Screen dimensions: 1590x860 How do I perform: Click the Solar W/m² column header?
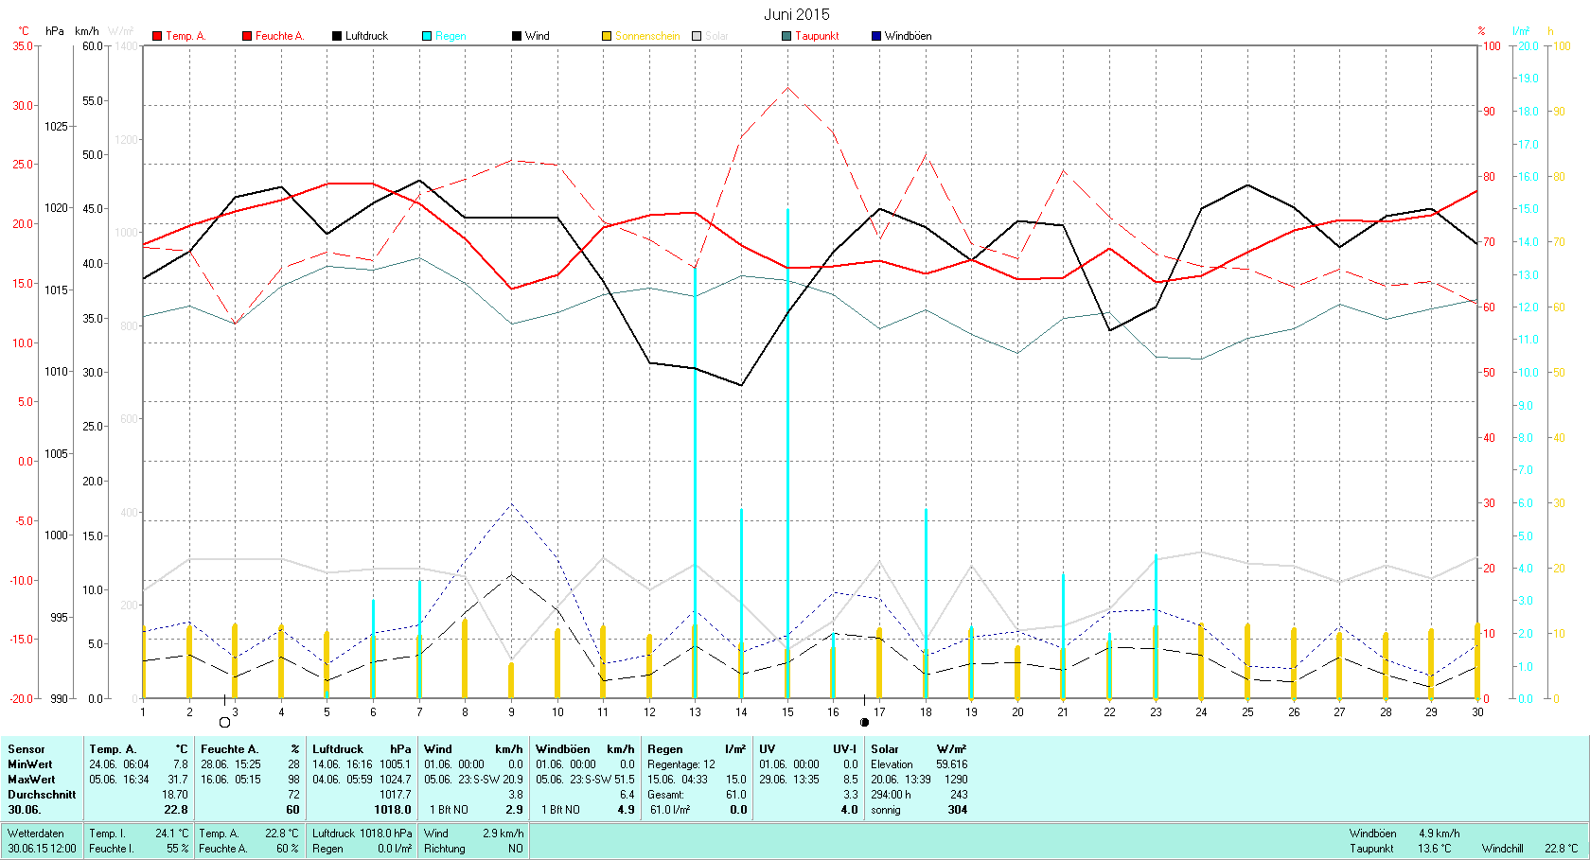[x=919, y=749]
